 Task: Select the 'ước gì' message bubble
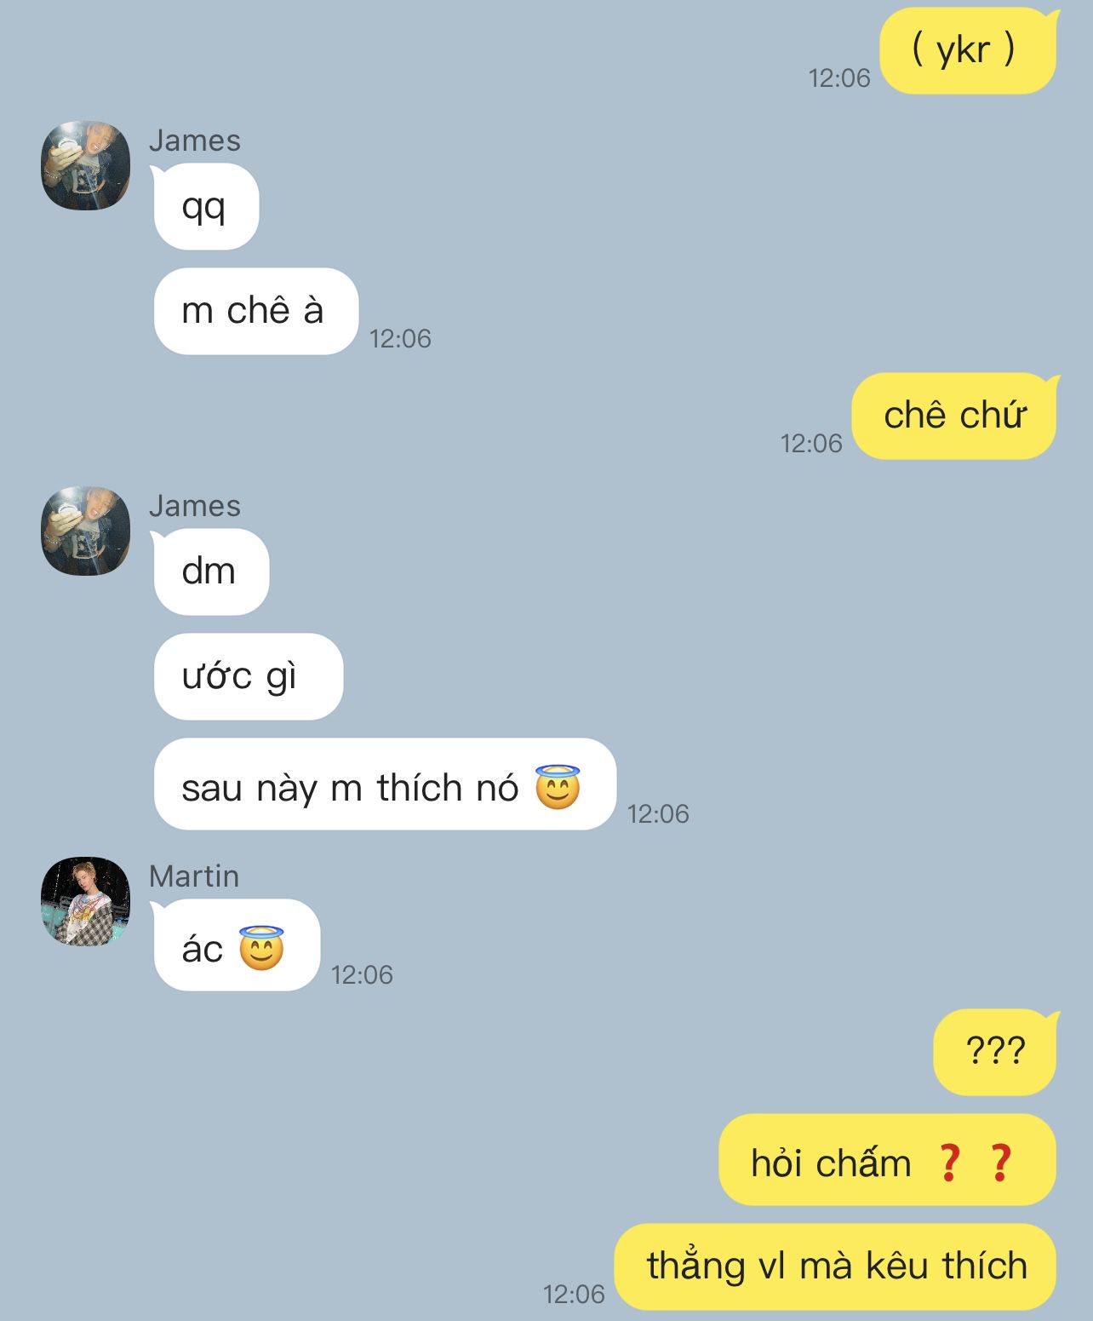tap(248, 676)
